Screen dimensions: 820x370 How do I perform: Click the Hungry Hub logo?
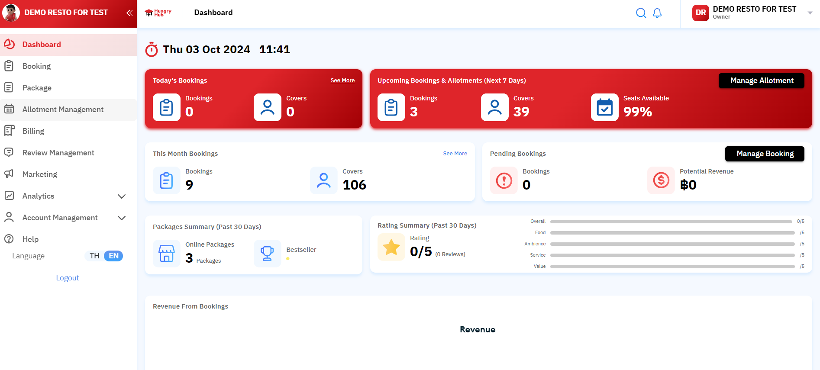click(158, 13)
